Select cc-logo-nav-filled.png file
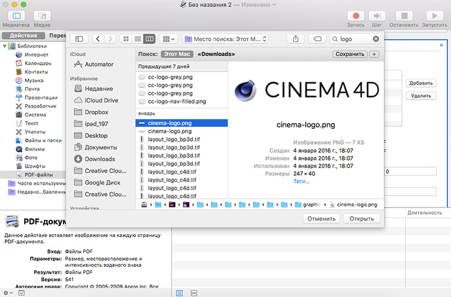 182,101
